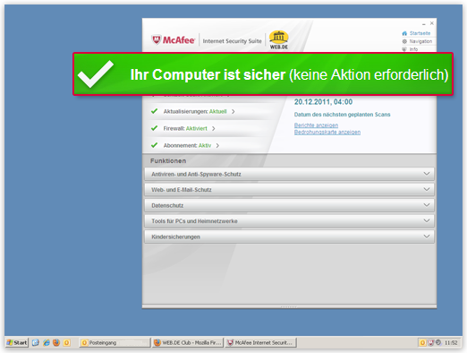Minimize the McAfee window
Image resolution: width=467 pixels, height=353 pixels.
[x=424, y=23]
